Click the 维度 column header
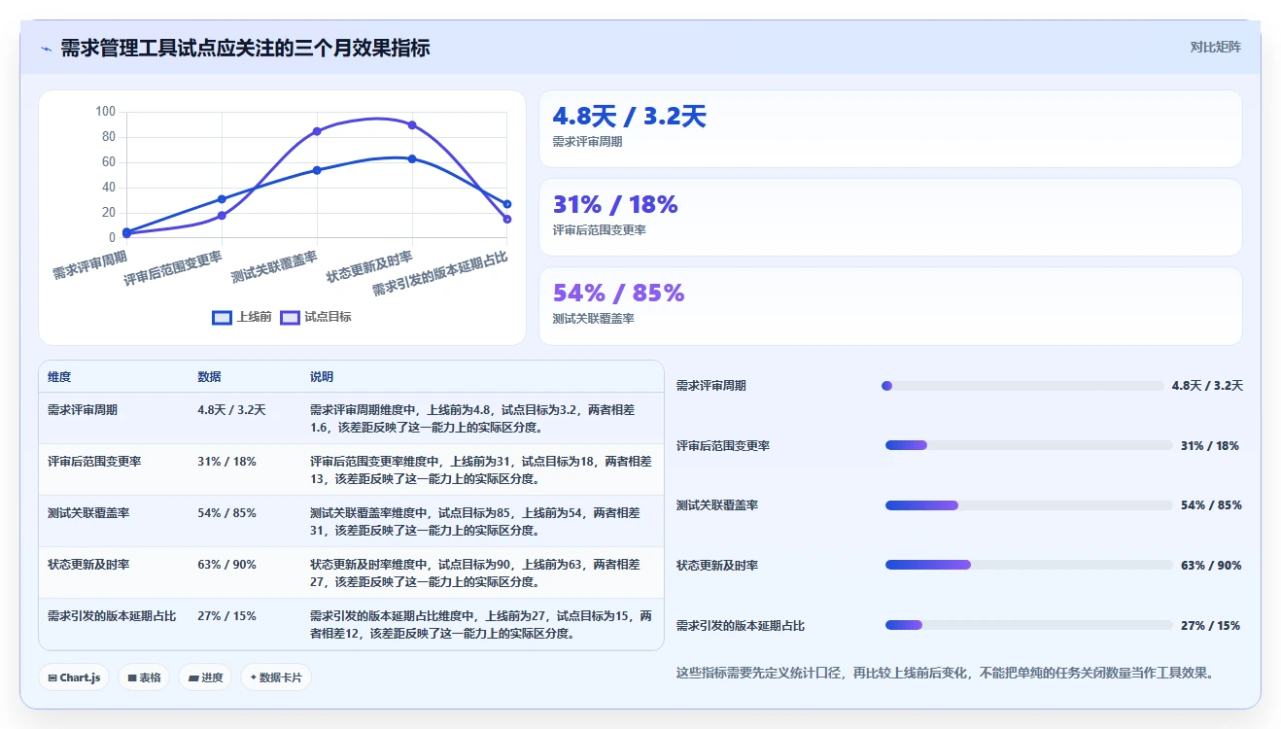The height and width of the screenshot is (729, 1281). tap(59, 377)
